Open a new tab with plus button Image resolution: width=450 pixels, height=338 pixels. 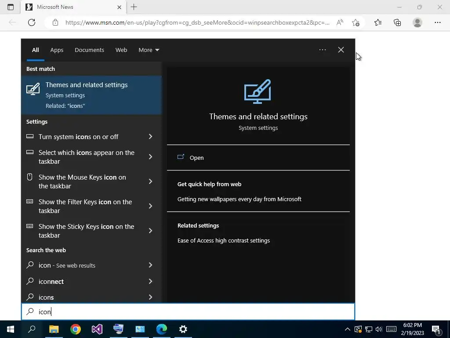click(134, 7)
